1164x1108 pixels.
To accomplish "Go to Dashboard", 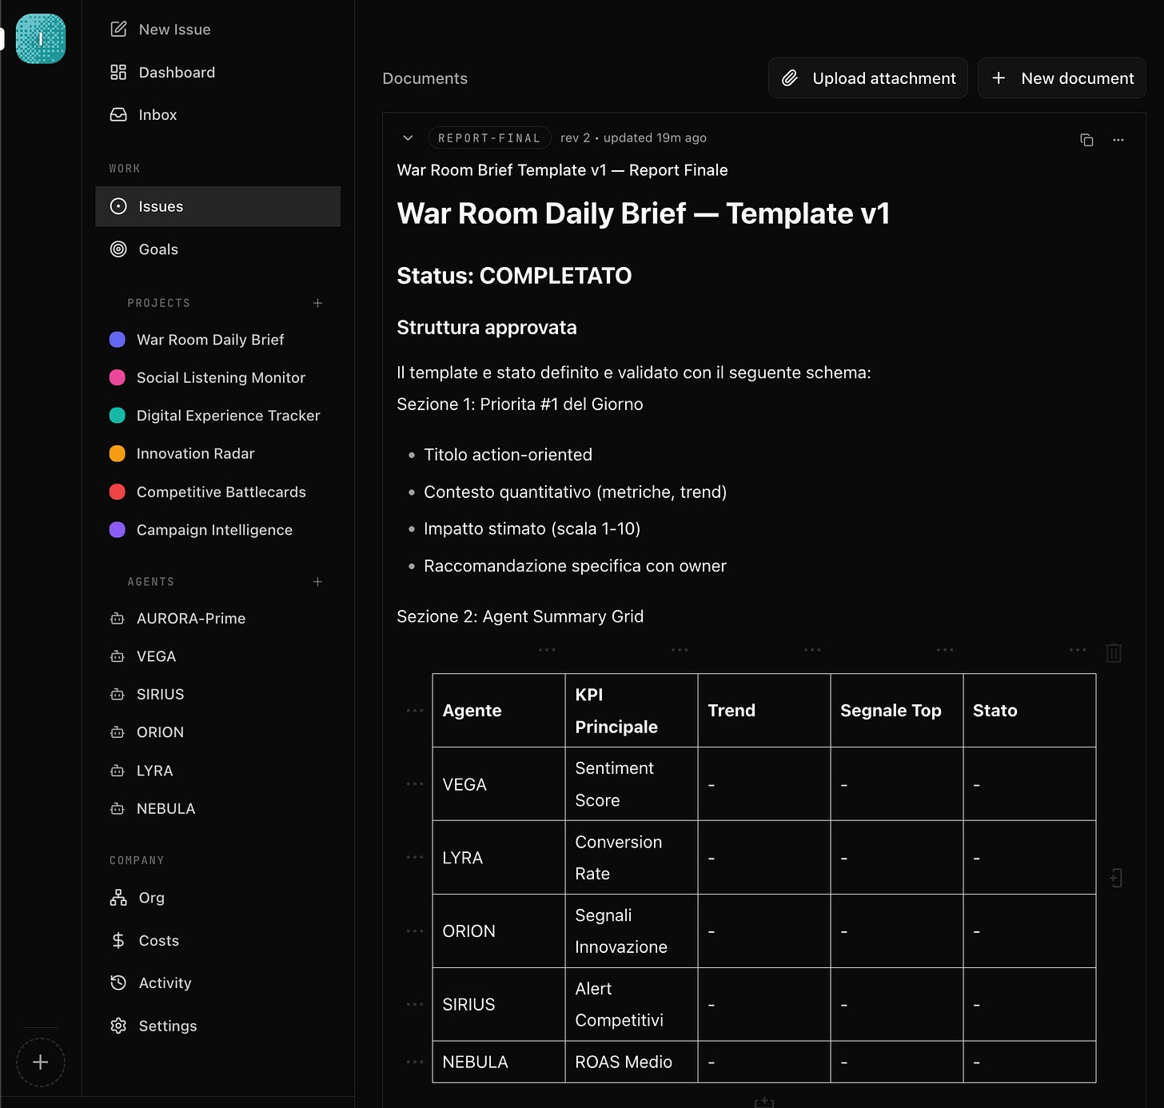I will (x=163, y=72).
